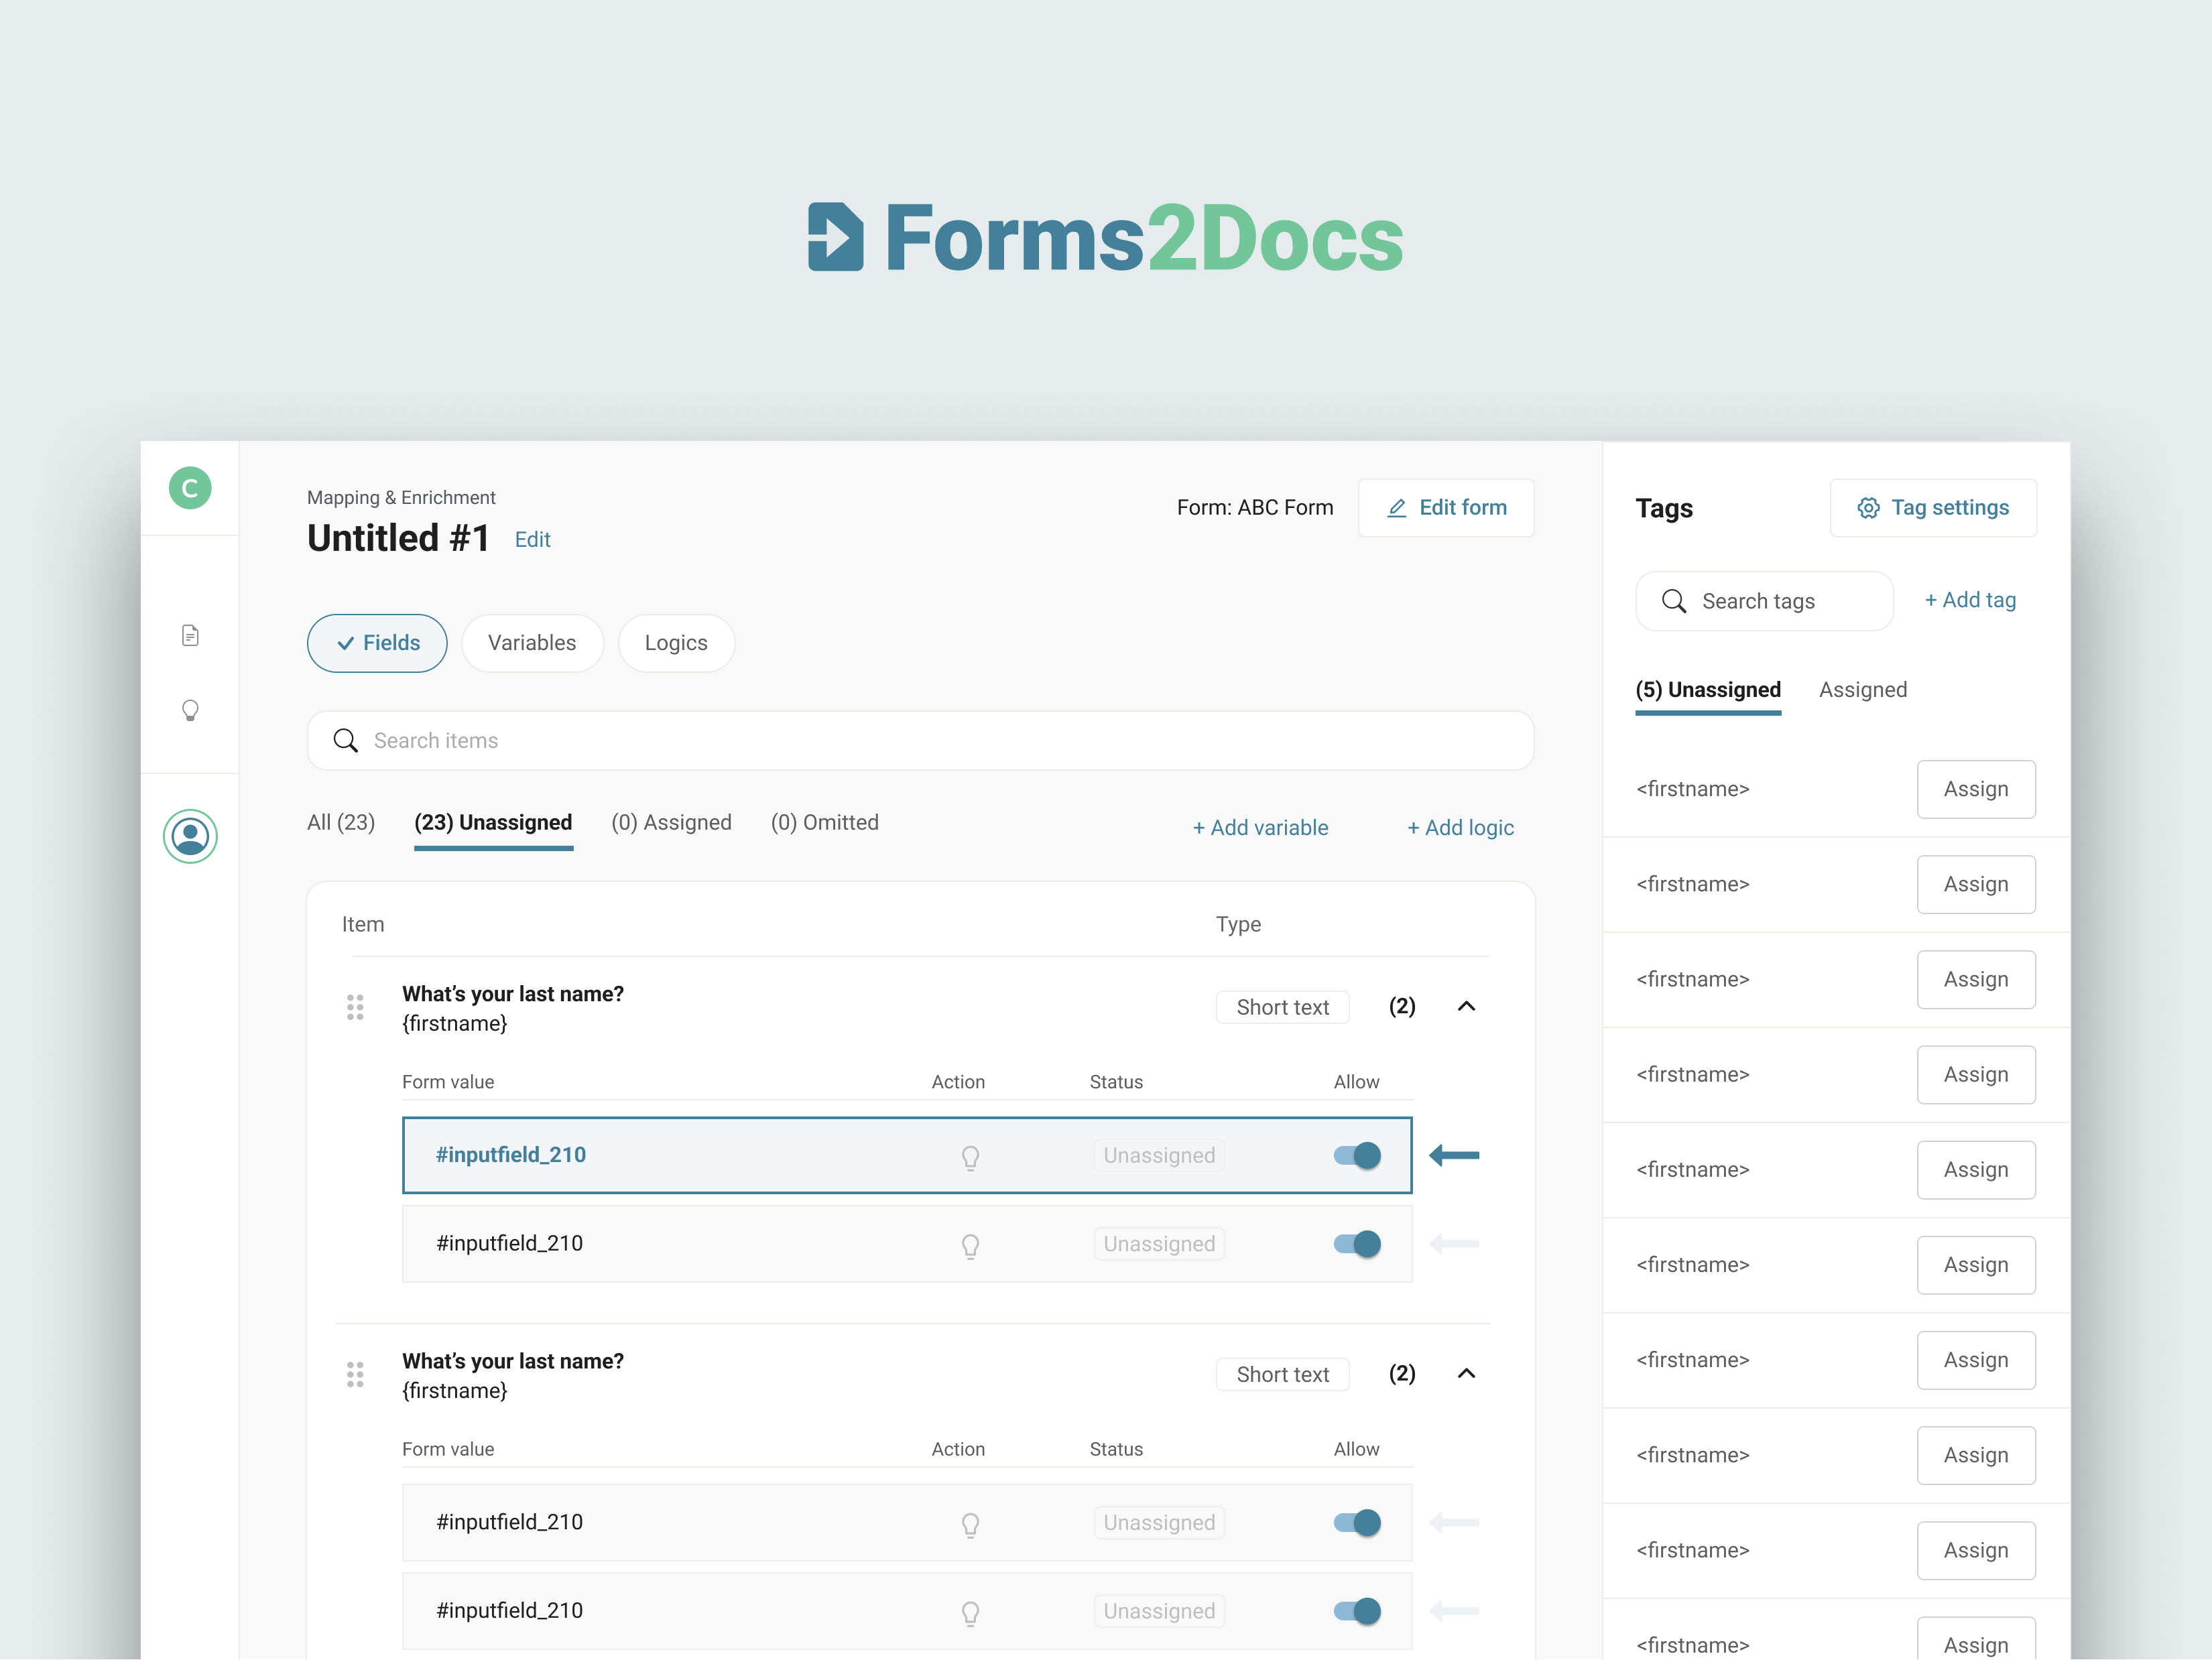Click Short text type of second group
The width and height of the screenshot is (2212, 1660).
click(1282, 1374)
